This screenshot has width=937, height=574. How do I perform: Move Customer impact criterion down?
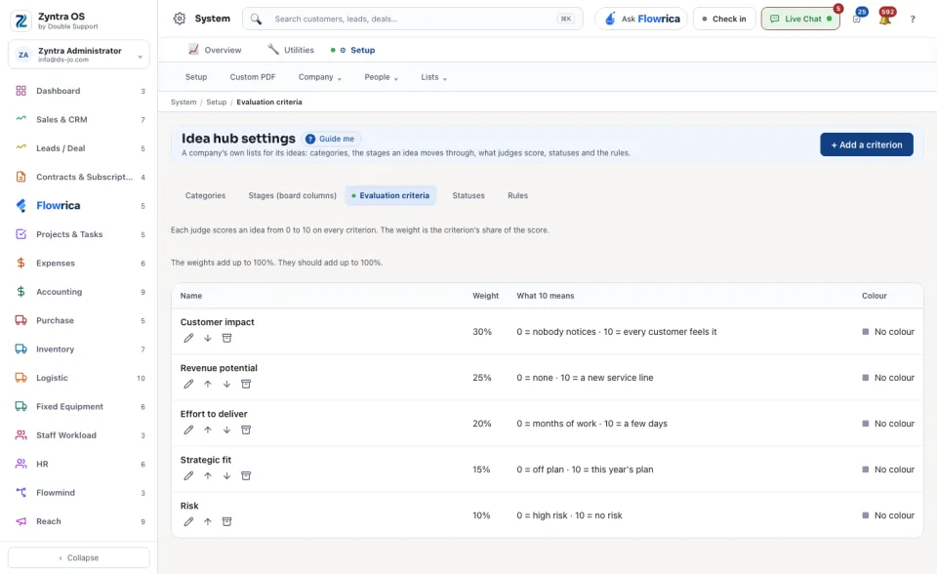(x=207, y=338)
